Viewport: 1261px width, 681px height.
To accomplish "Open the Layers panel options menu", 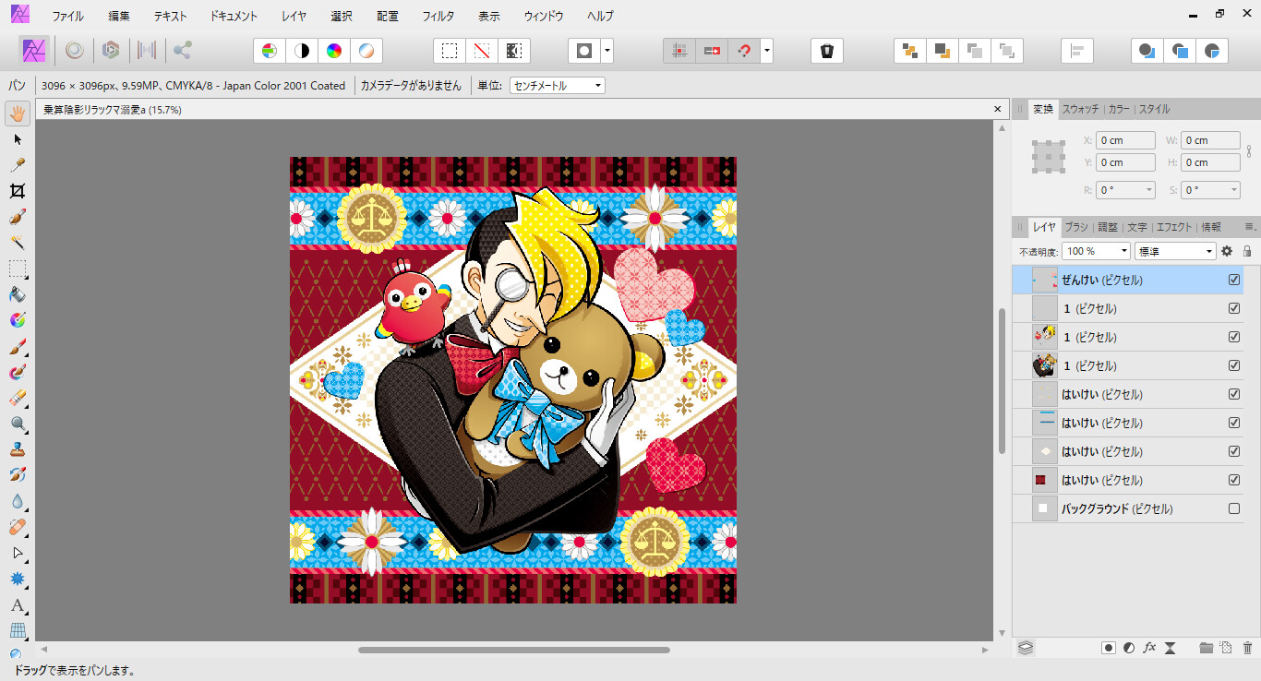I will [1251, 226].
